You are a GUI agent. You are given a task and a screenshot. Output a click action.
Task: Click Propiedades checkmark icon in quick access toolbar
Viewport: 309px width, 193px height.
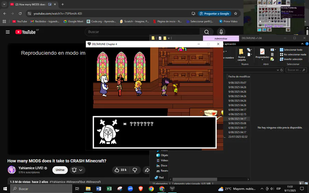160,38
